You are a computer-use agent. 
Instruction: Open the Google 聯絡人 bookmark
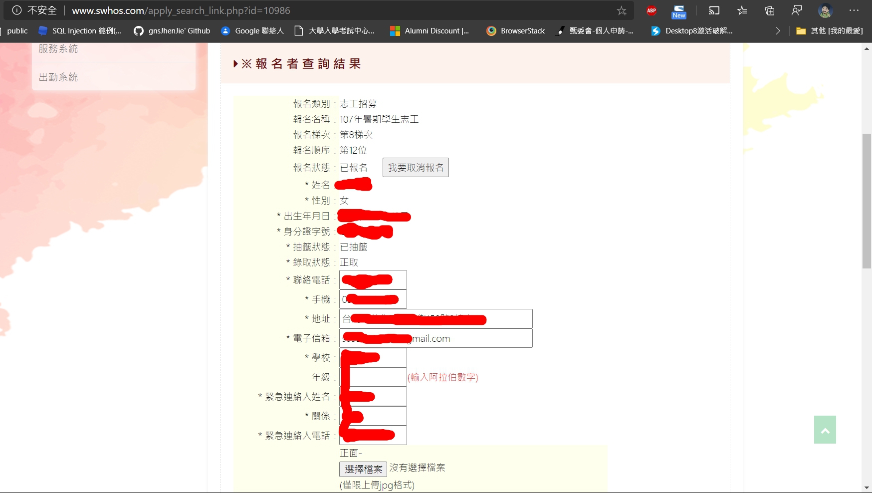pos(252,31)
